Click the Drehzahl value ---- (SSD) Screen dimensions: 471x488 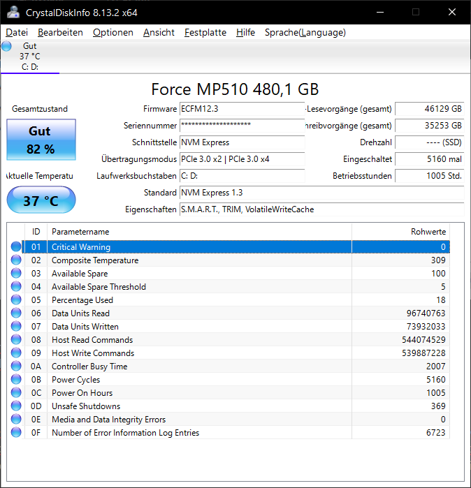(430, 142)
